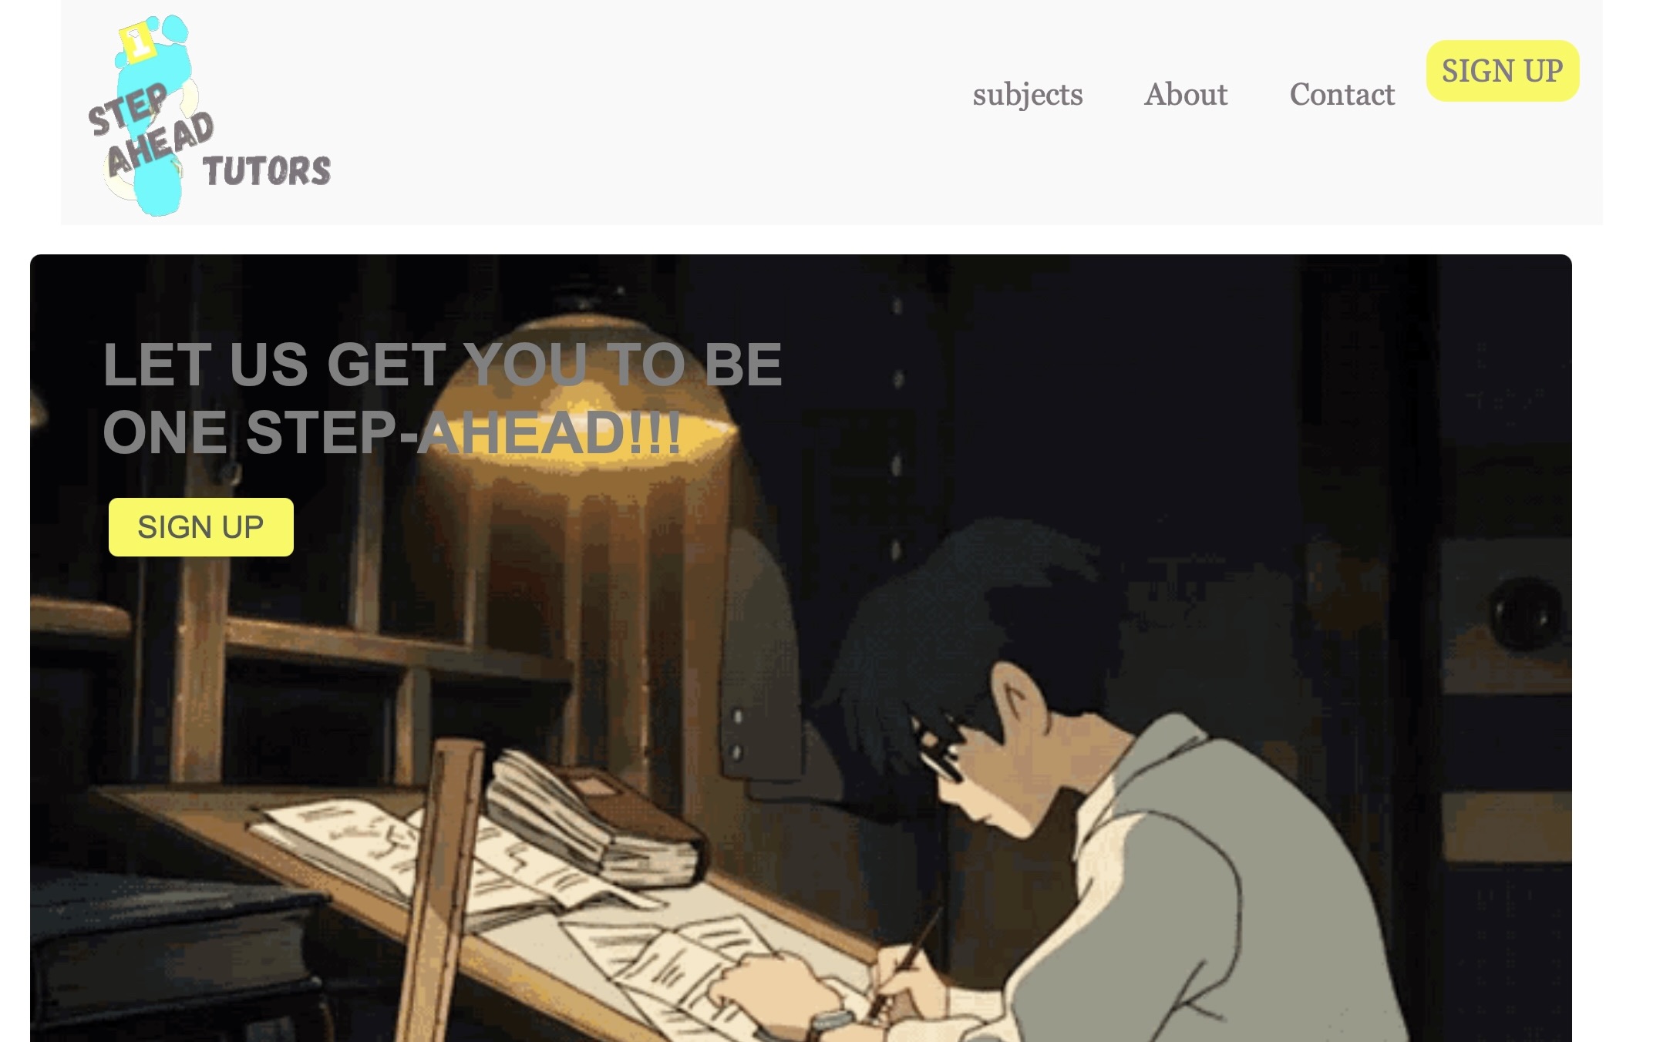Click the dark stack of books bottom left
This screenshot has height=1042, width=1670.
point(177,963)
